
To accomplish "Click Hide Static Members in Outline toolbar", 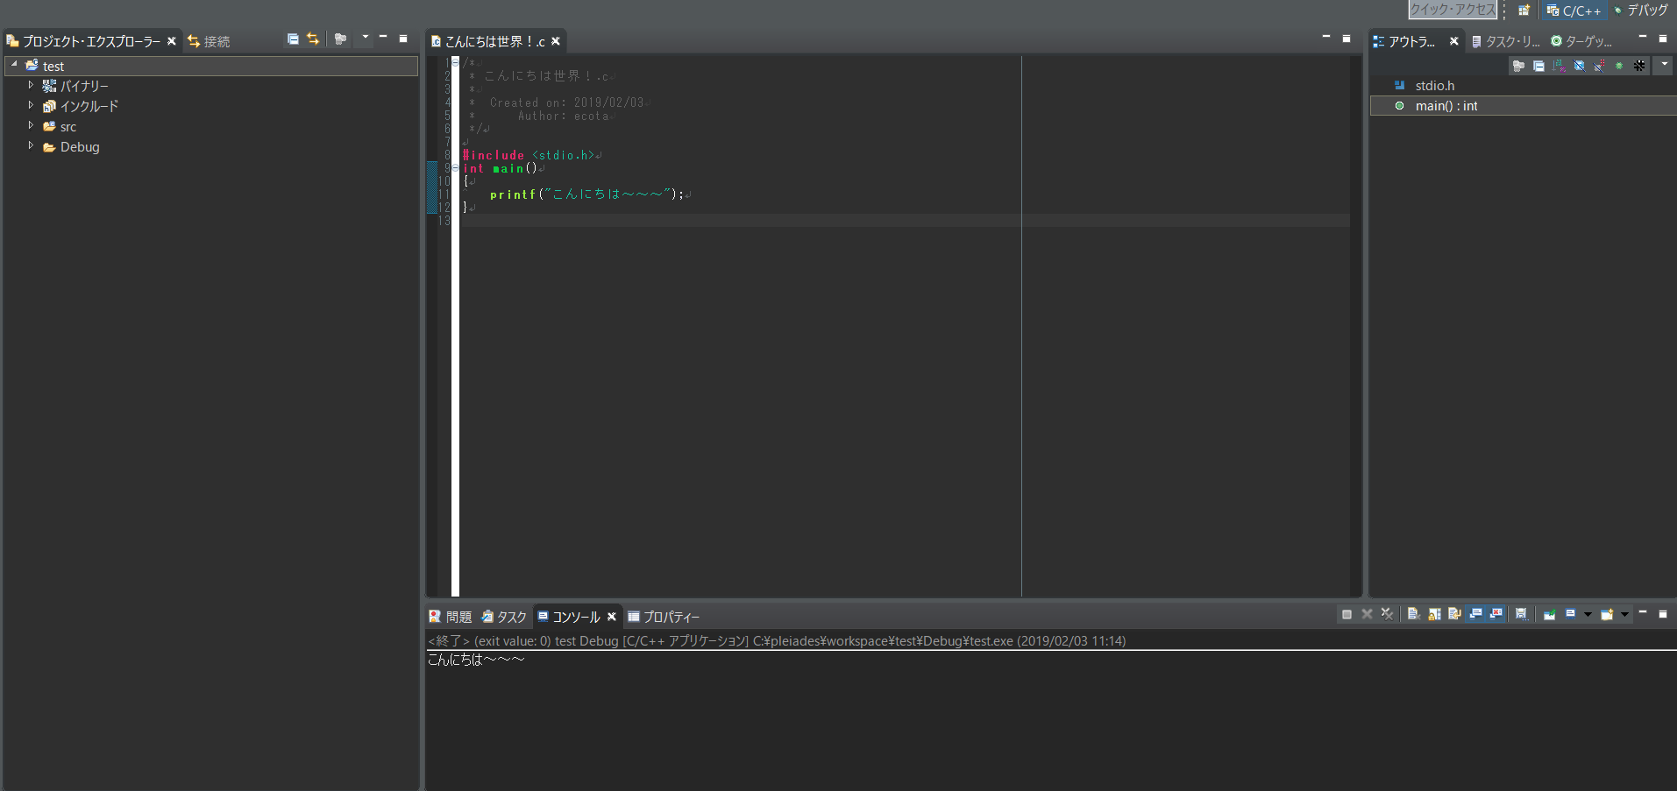I will (1598, 66).
